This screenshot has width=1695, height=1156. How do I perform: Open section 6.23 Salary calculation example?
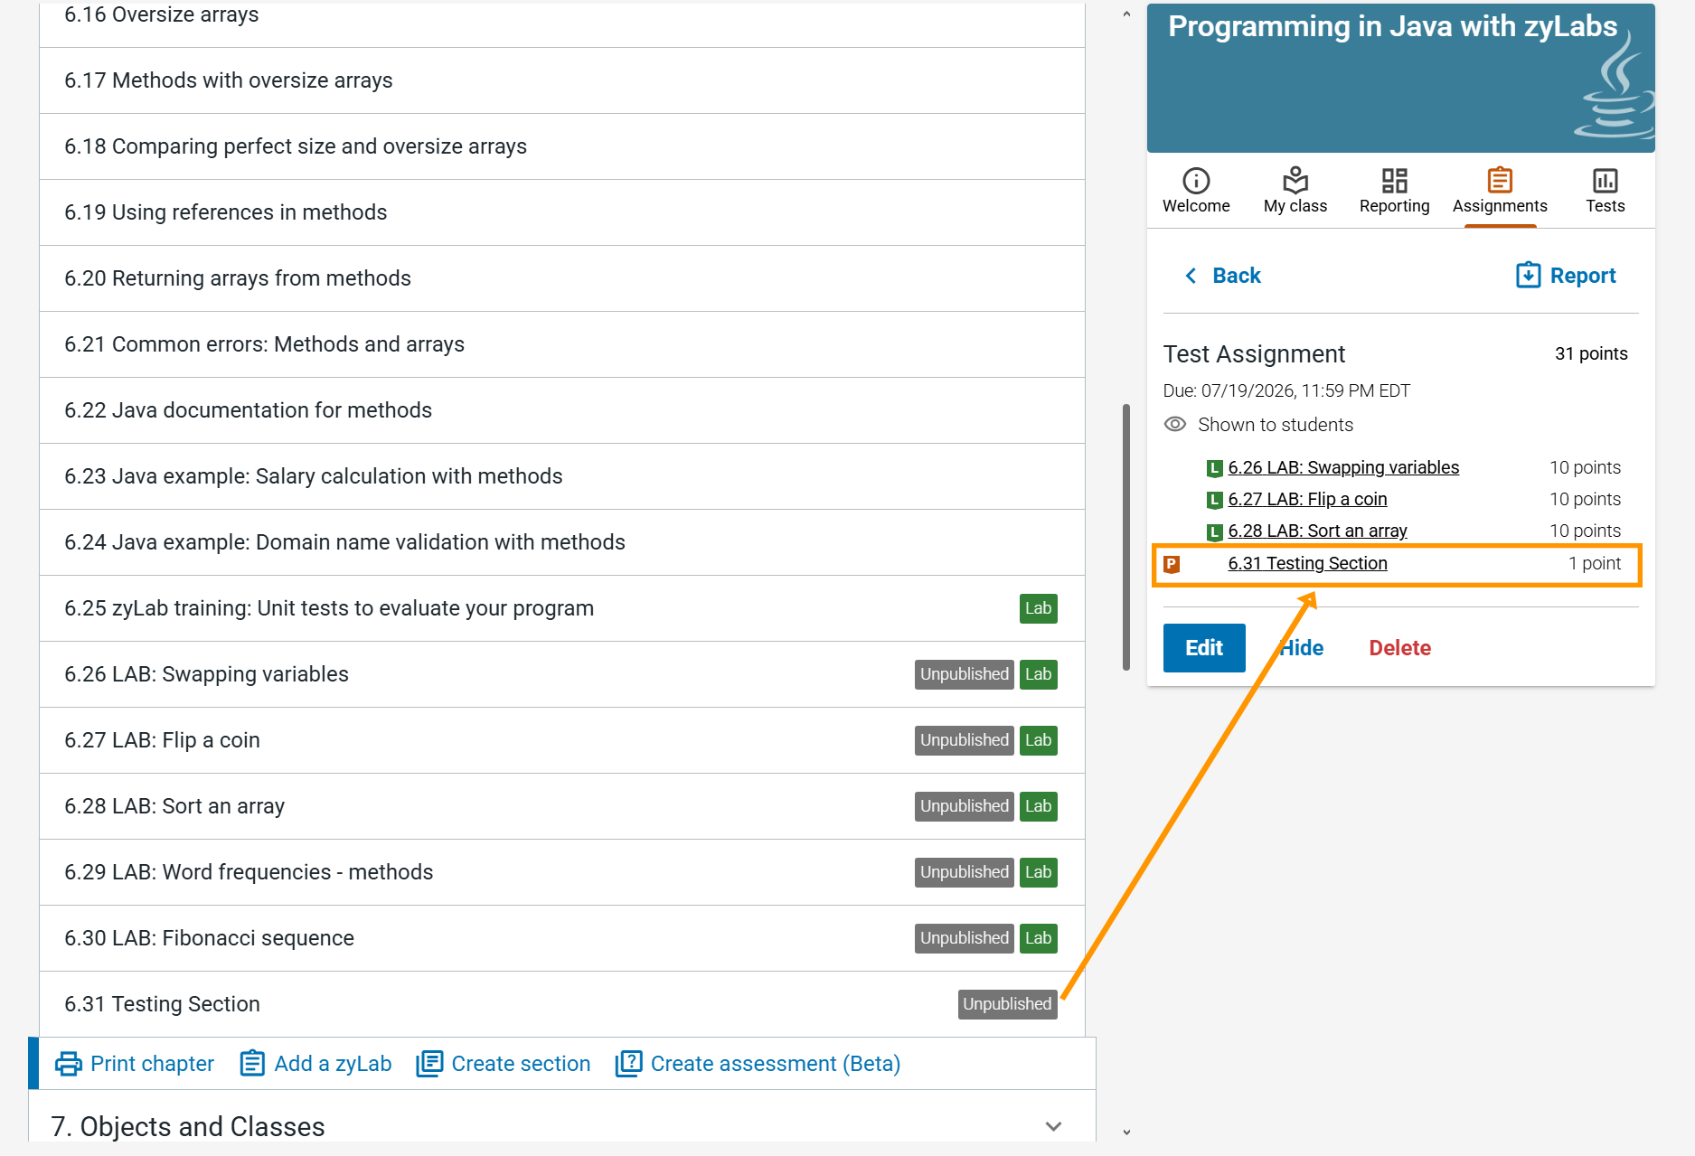pyautogui.click(x=562, y=476)
